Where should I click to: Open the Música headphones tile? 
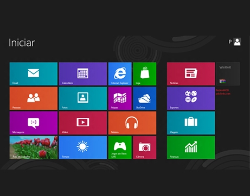(x=132, y=123)
